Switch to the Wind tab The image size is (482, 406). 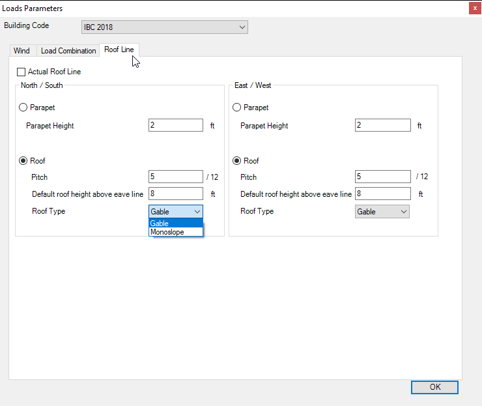(x=21, y=51)
